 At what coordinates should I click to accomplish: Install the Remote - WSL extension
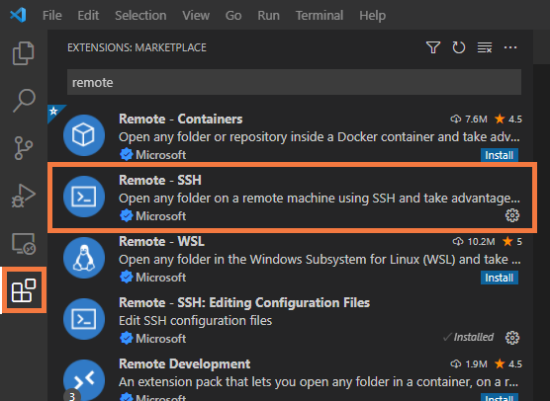(x=500, y=278)
